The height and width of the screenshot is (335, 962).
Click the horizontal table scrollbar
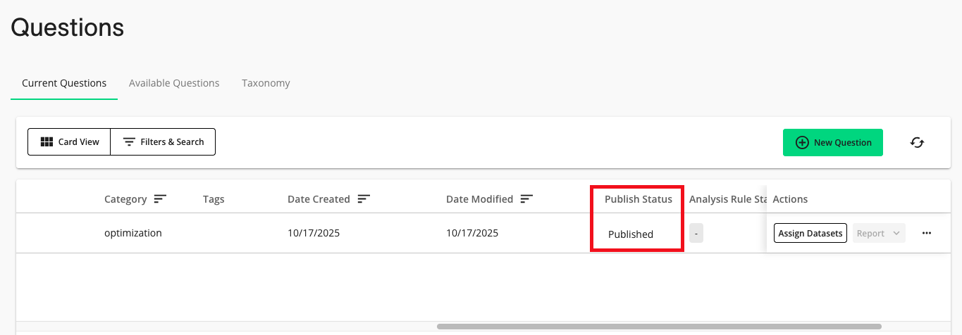coord(659,327)
